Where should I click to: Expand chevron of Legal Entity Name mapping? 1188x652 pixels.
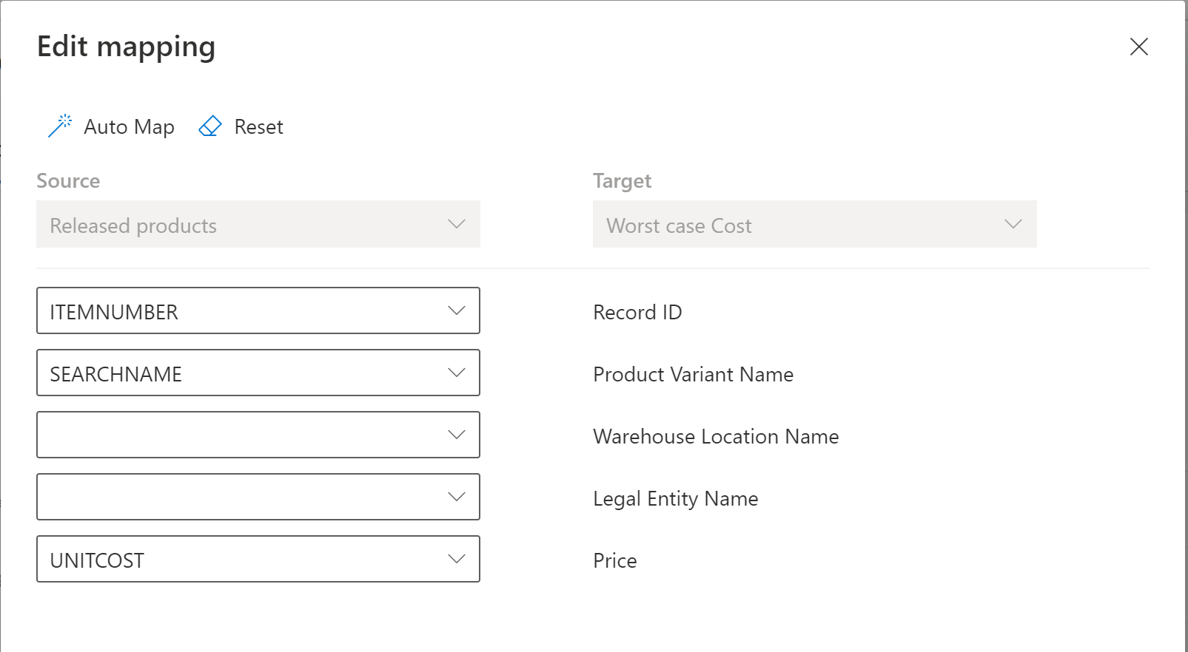point(457,497)
